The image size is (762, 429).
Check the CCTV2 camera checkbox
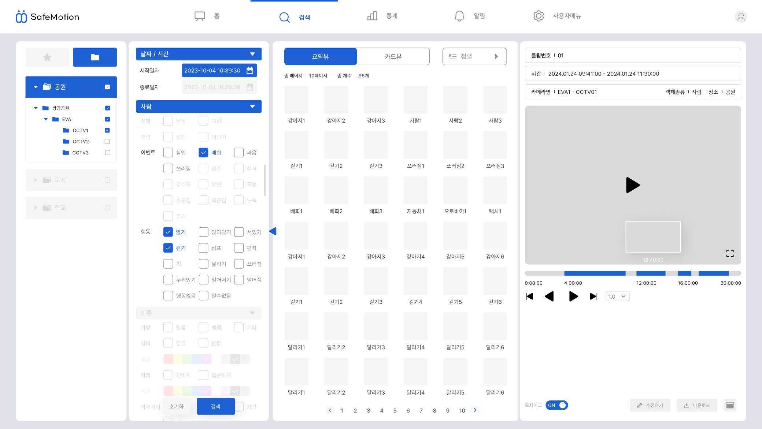pyautogui.click(x=107, y=141)
